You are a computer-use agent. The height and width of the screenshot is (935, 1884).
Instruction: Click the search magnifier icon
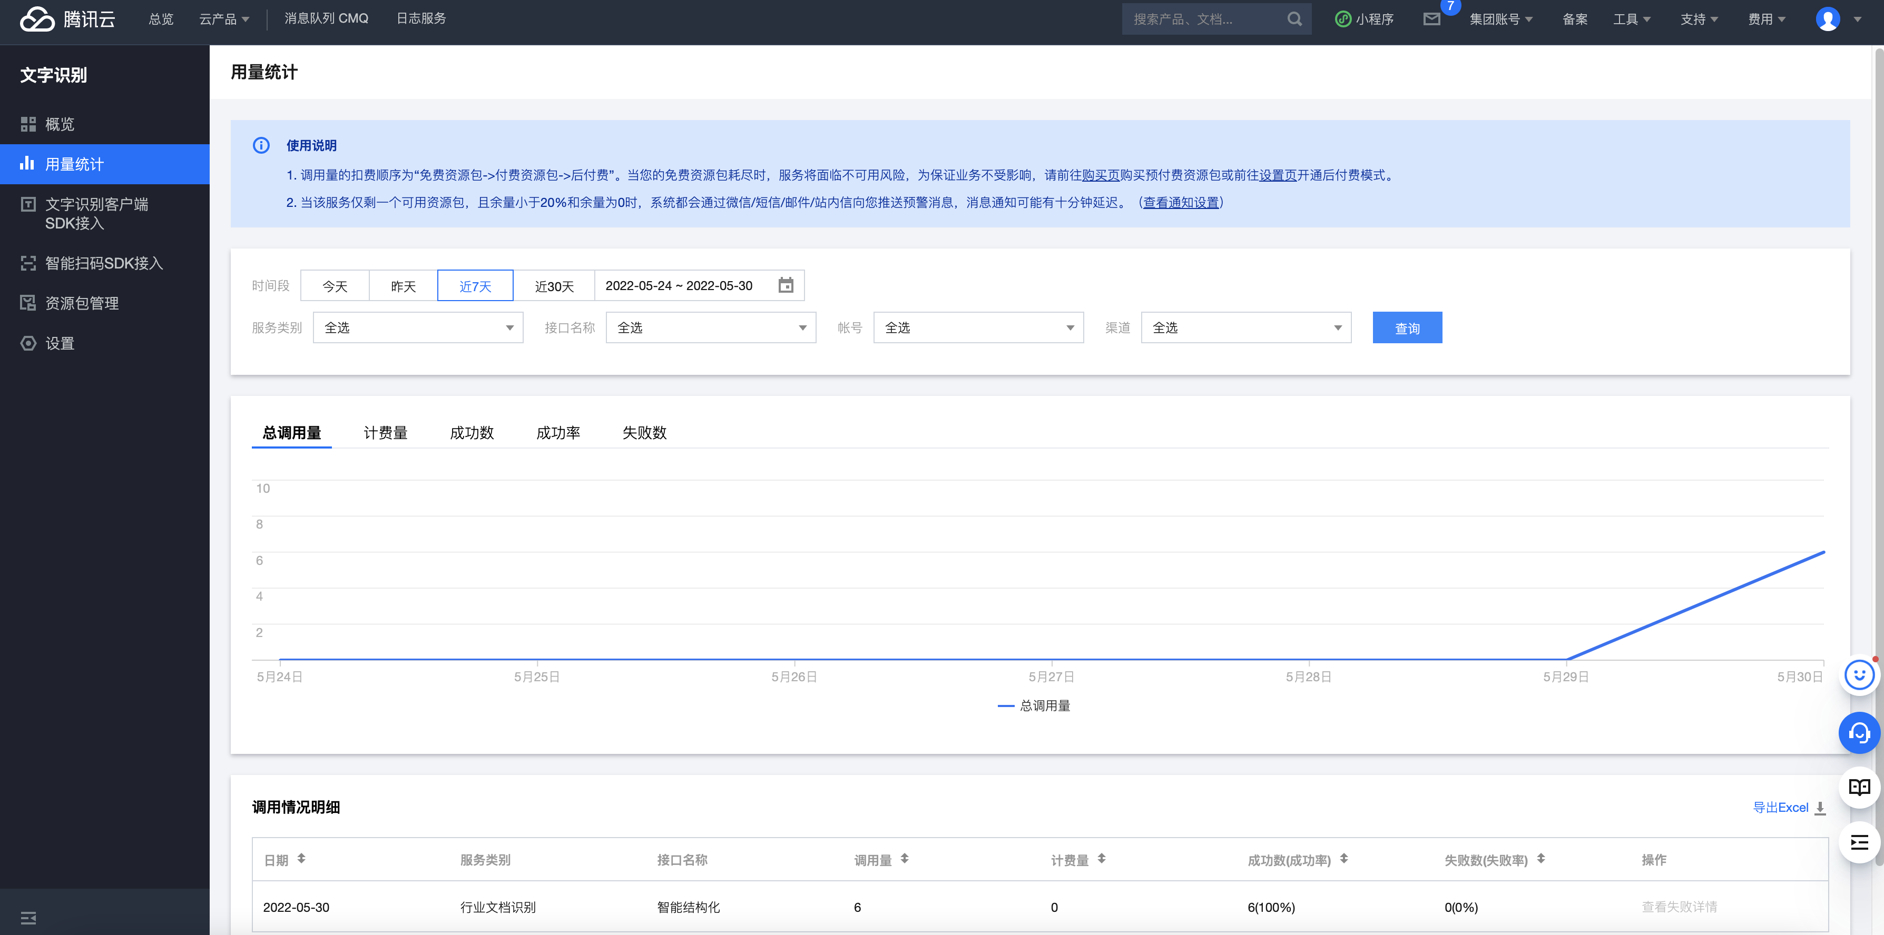pos(1294,19)
